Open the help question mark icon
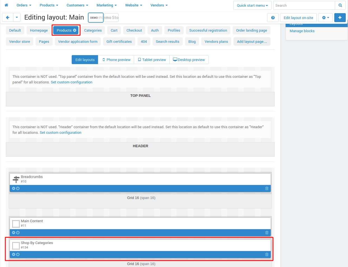The width and height of the screenshot is (348, 267). [x=273, y=18]
